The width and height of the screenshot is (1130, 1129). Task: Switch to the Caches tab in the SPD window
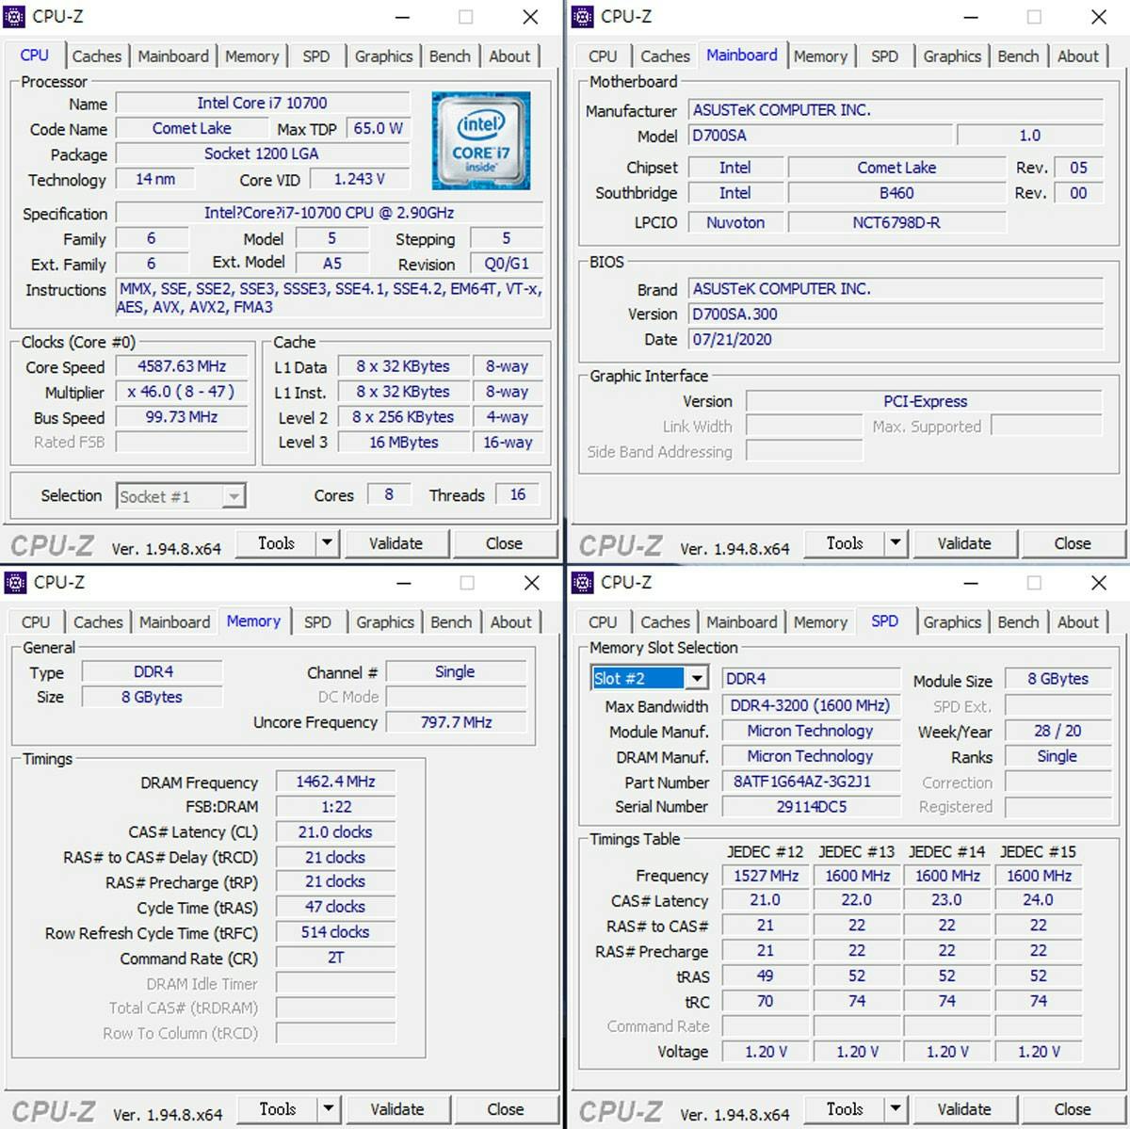pos(665,622)
